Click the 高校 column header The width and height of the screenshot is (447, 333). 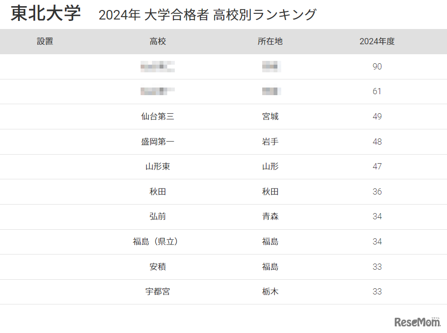[158, 41]
